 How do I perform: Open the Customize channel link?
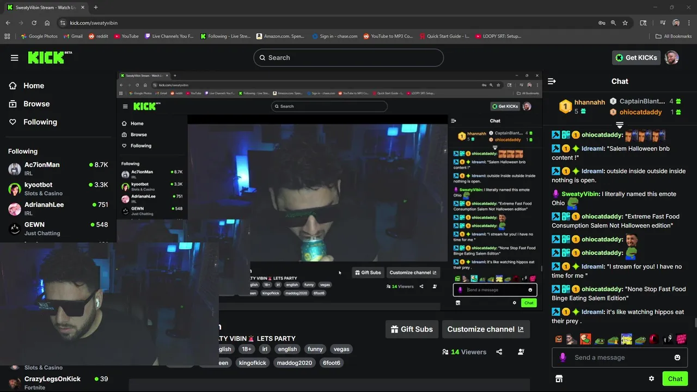pos(485,329)
